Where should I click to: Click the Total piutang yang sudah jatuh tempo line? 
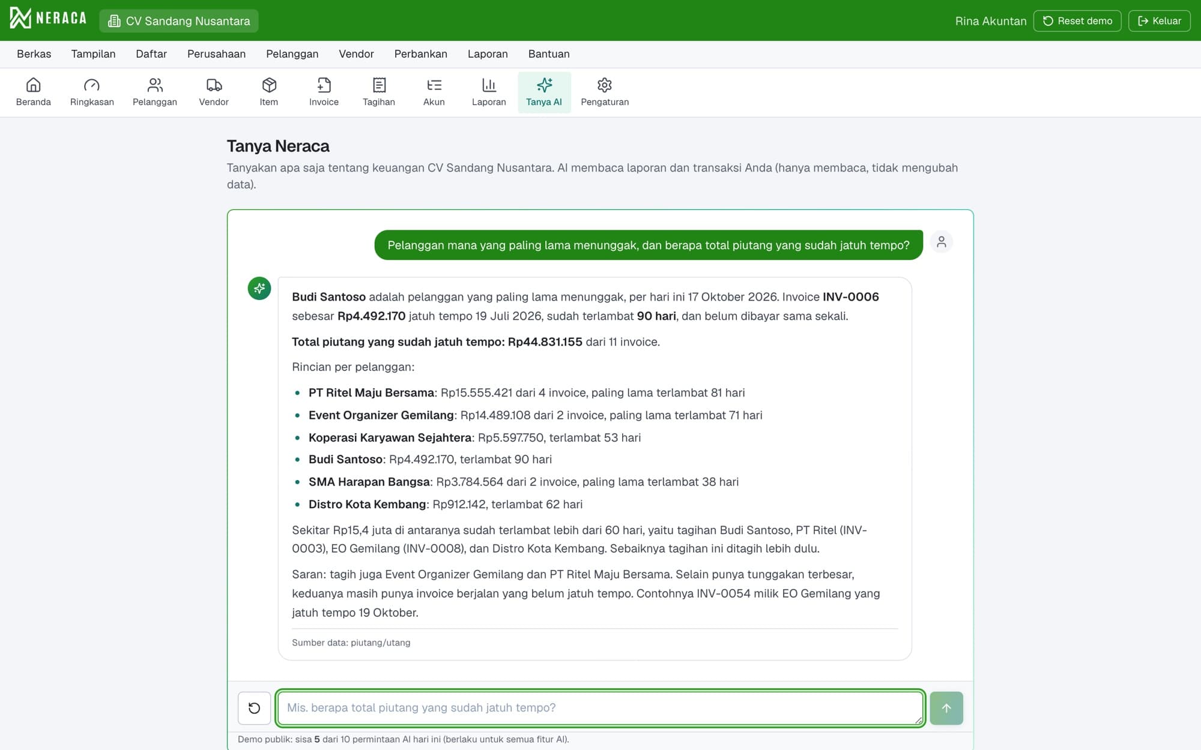476,342
